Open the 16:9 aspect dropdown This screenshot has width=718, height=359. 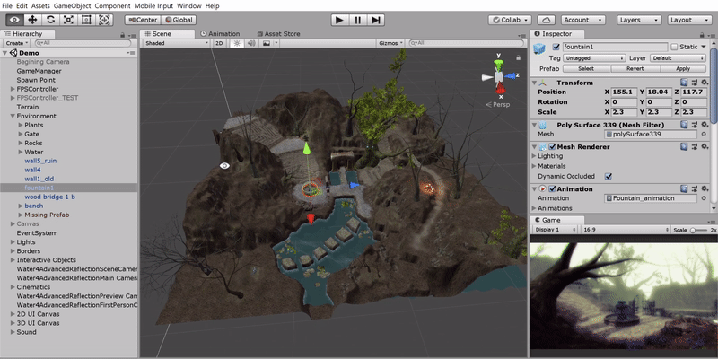click(625, 230)
